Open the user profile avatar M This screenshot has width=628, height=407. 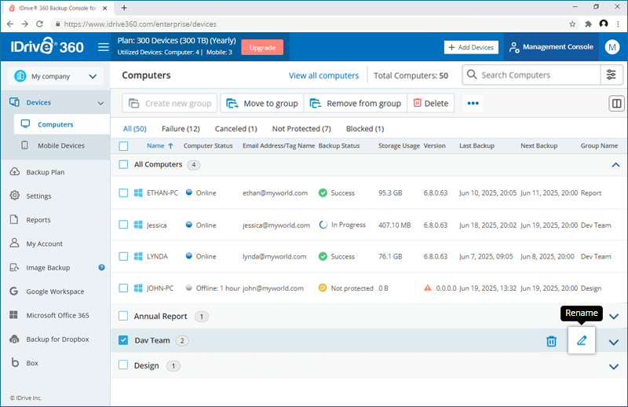(x=612, y=47)
